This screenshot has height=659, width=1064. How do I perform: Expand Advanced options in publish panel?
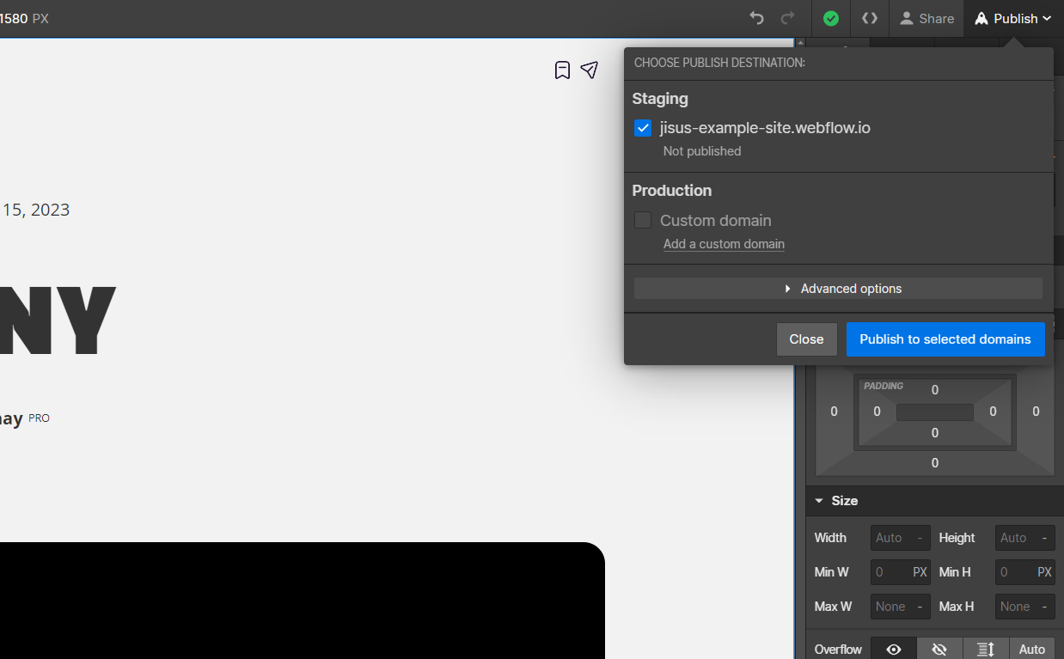click(x=838, y=289)
